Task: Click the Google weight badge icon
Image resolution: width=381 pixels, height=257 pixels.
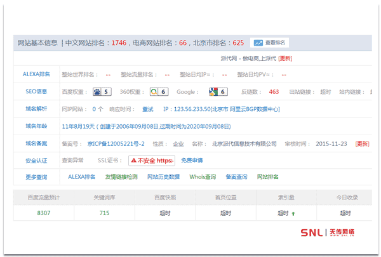Action: [x=213, y=92]
